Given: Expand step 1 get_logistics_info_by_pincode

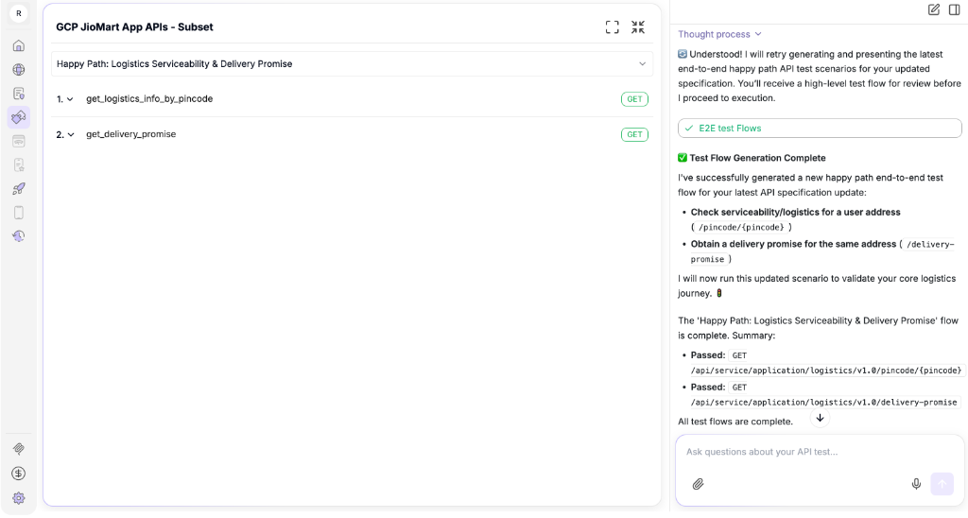Looking at the screenshot, I should pos(70,99).
